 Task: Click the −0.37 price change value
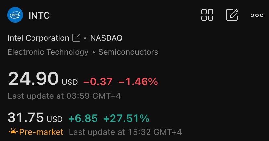click(x=98, y=82)
